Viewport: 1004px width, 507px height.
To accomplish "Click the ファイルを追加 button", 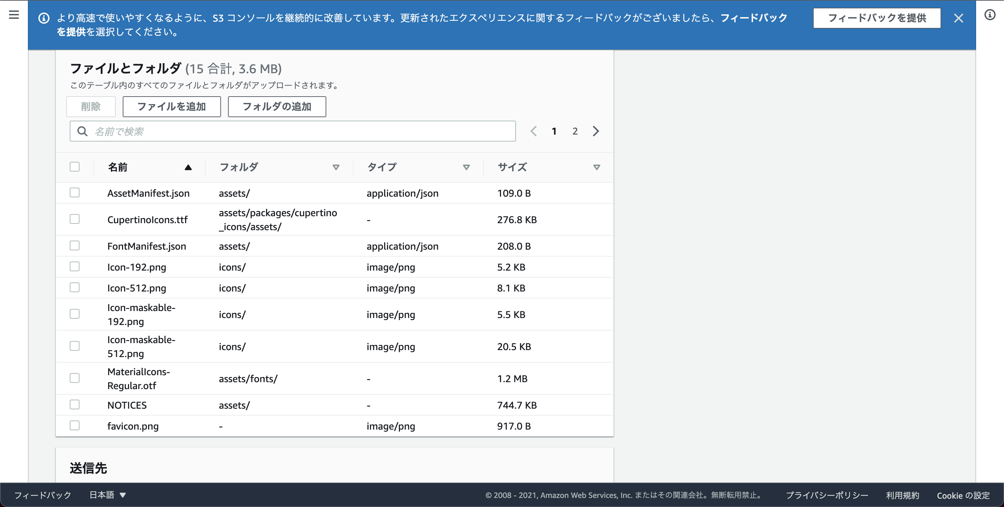I will [x=172, y=106].
